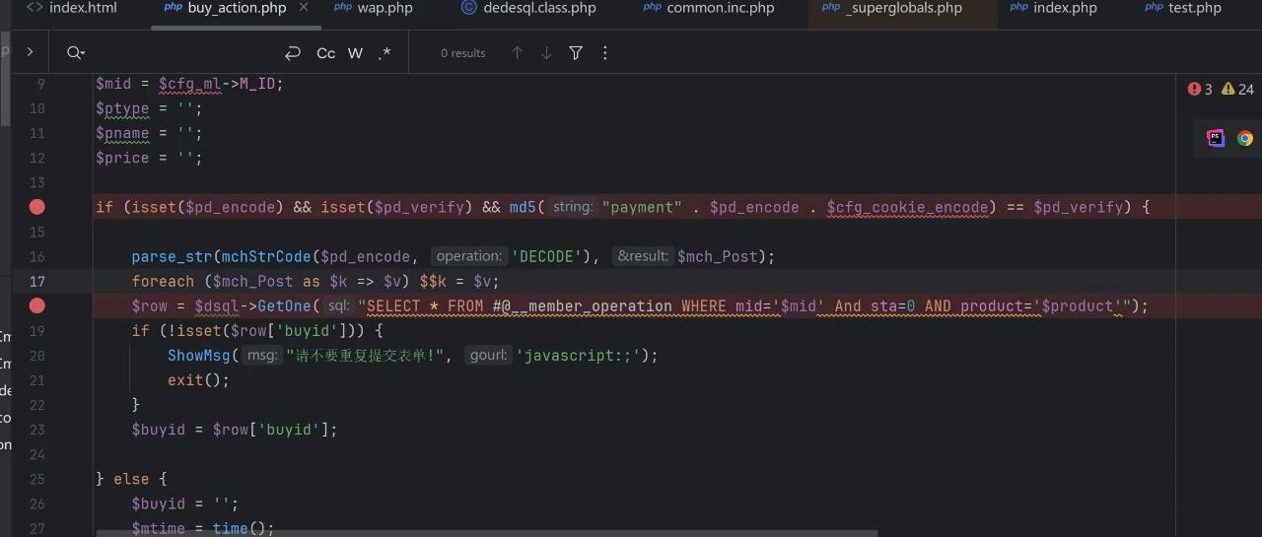Click the parse_str function call
The image size is (1262, 537).
pyautogui.click(x=172, y=256)
